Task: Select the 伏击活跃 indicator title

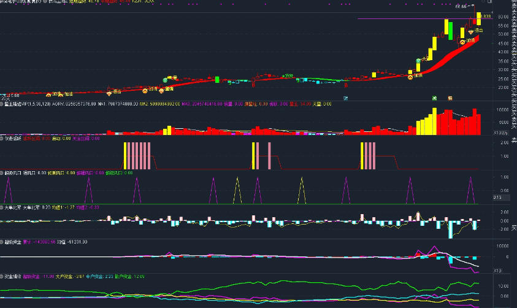Action: coord(13,139)
